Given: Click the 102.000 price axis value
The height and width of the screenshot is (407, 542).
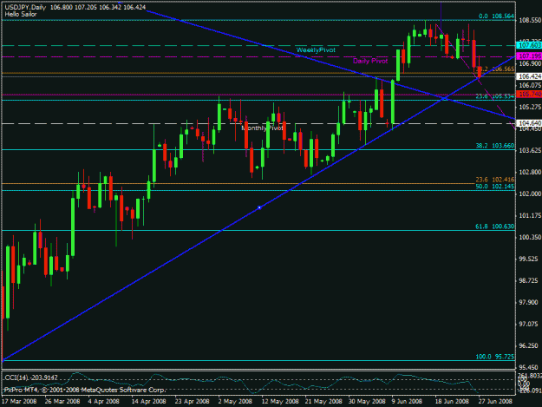Looking at the screenshot, I should [x=530, y=194].
